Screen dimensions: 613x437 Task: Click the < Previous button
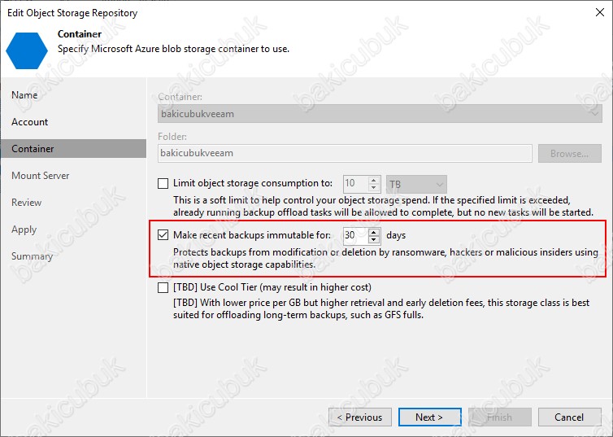point(360,417)
